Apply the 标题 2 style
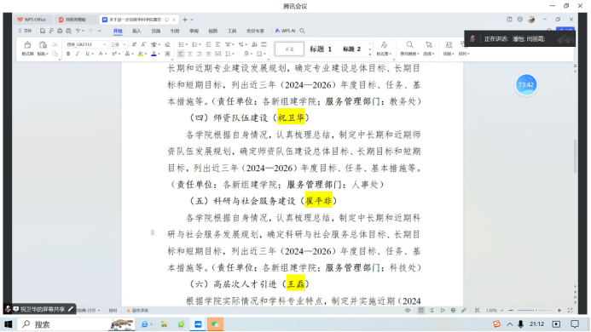The width and height of the screenshot is (591, 332). pos(351,49)
